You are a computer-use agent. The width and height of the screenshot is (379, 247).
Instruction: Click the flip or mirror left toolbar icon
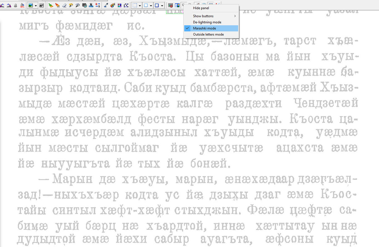(x=2, y=6)
